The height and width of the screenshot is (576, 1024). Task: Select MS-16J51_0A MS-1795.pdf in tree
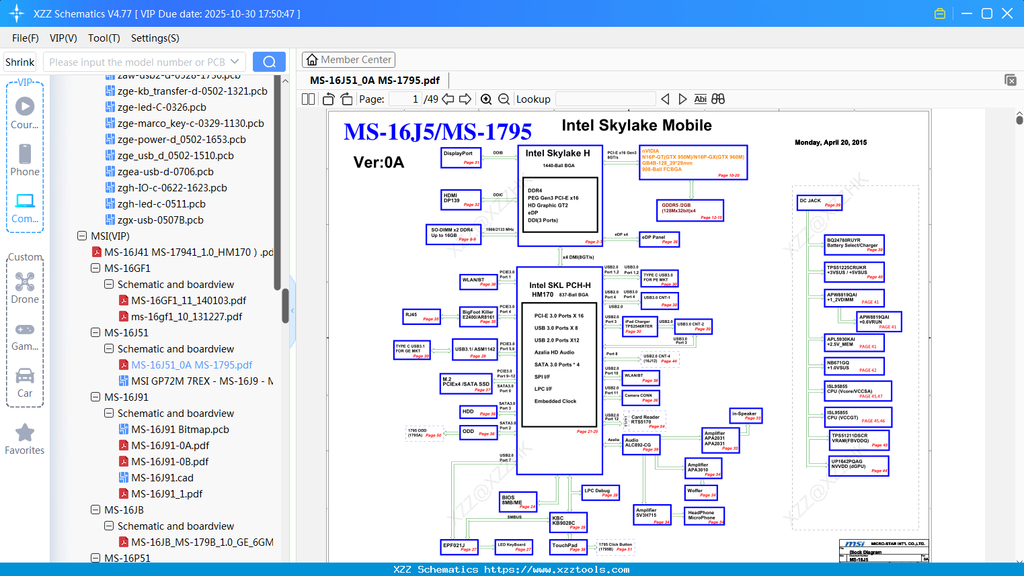(192, 365)
